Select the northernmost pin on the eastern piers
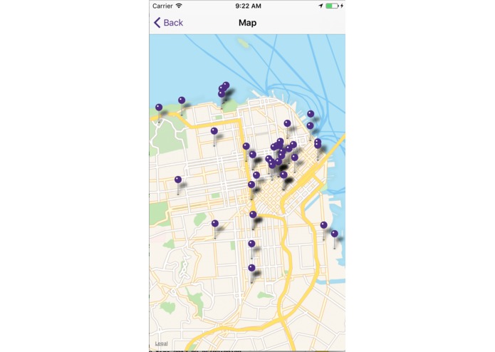The image size is (495, 352). [x=311, y=114]
